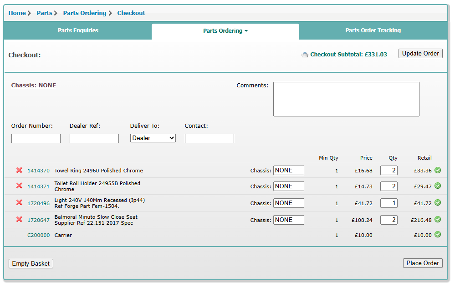Switch to Parts Enquiries tab
The width and height of the screenshot is (455, 287).
coord(78,30)
